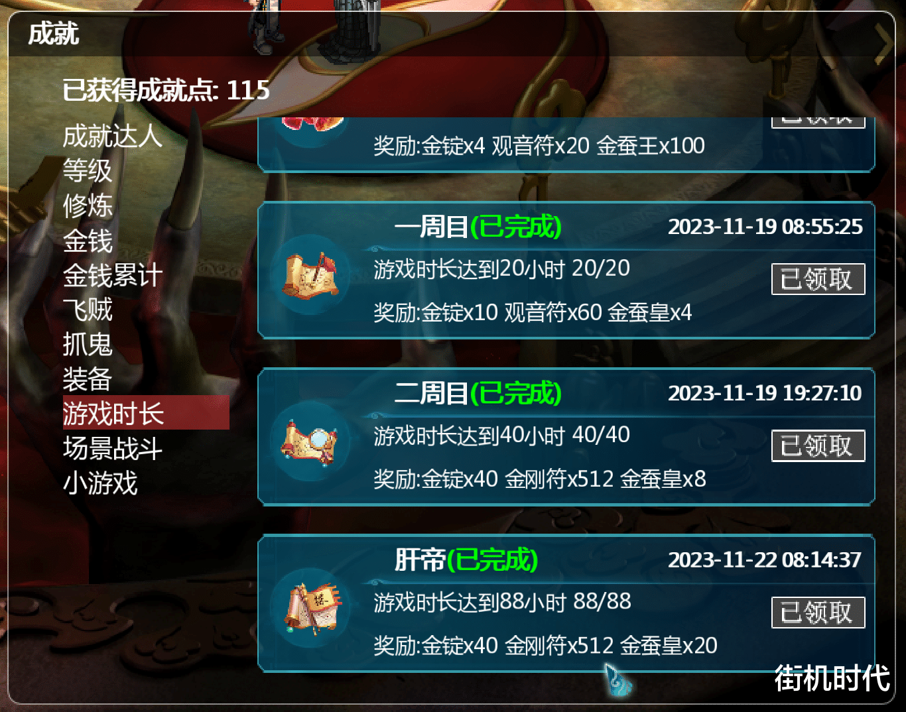Select the 金钱 category

[88, 241]
